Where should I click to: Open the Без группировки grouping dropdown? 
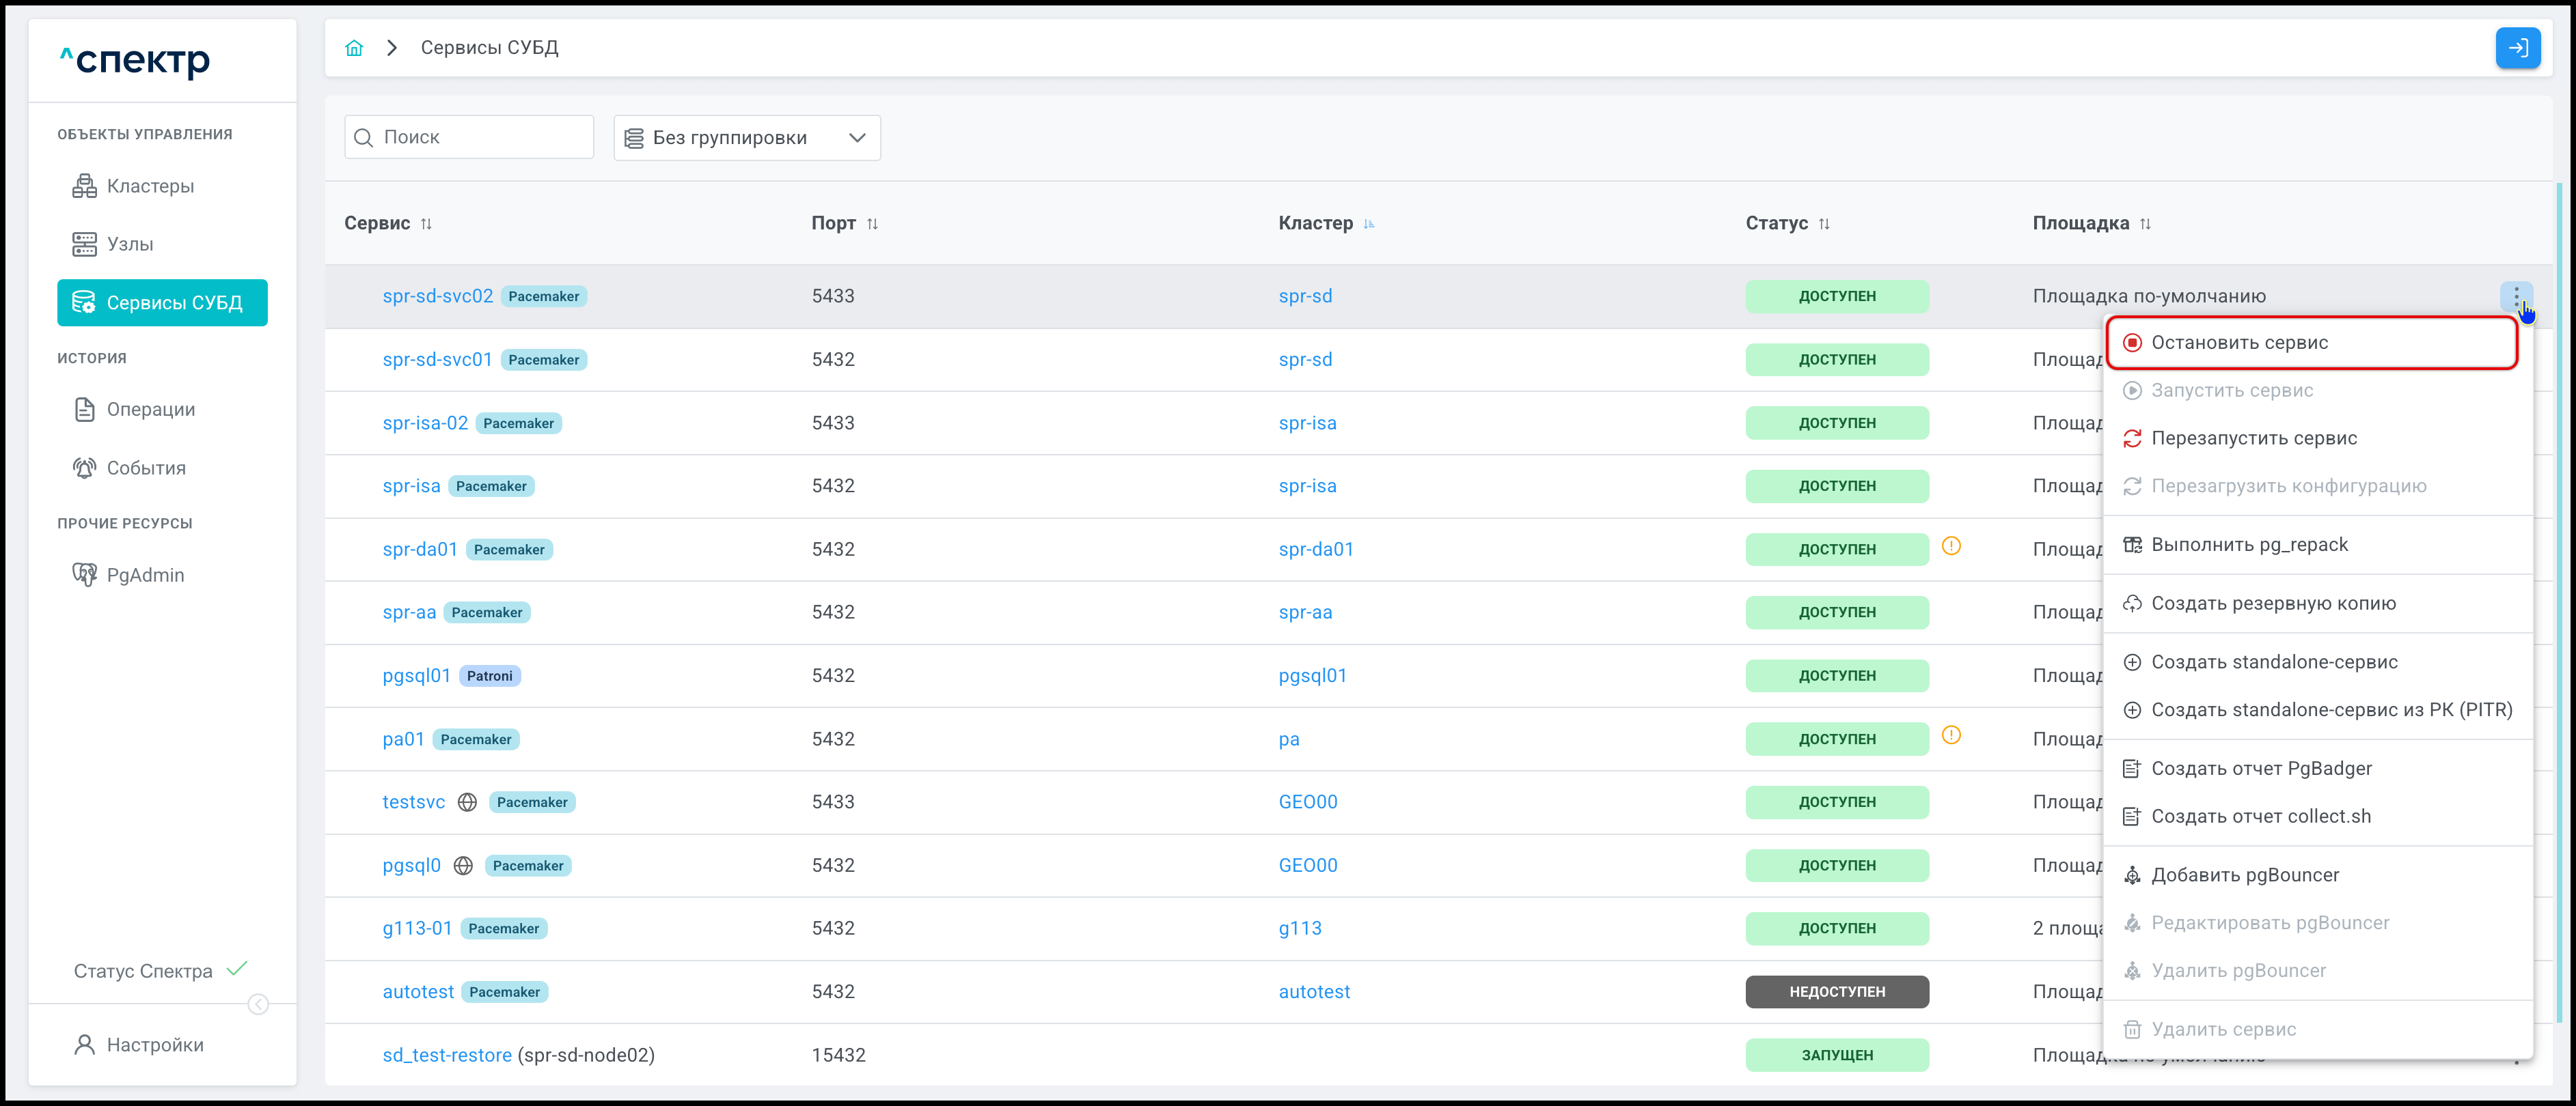(x=746, y=138)
